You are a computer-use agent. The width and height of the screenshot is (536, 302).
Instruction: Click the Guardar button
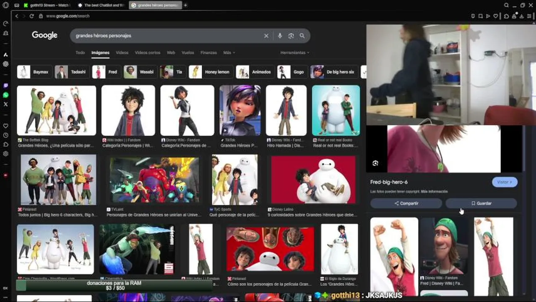[481, 203]
